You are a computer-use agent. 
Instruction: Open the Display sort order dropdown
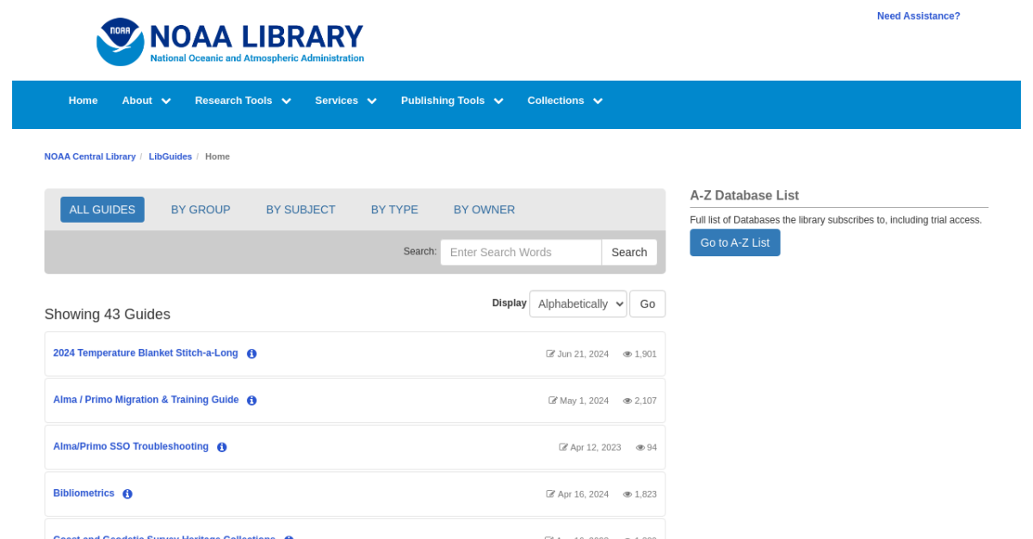point(578,303)
